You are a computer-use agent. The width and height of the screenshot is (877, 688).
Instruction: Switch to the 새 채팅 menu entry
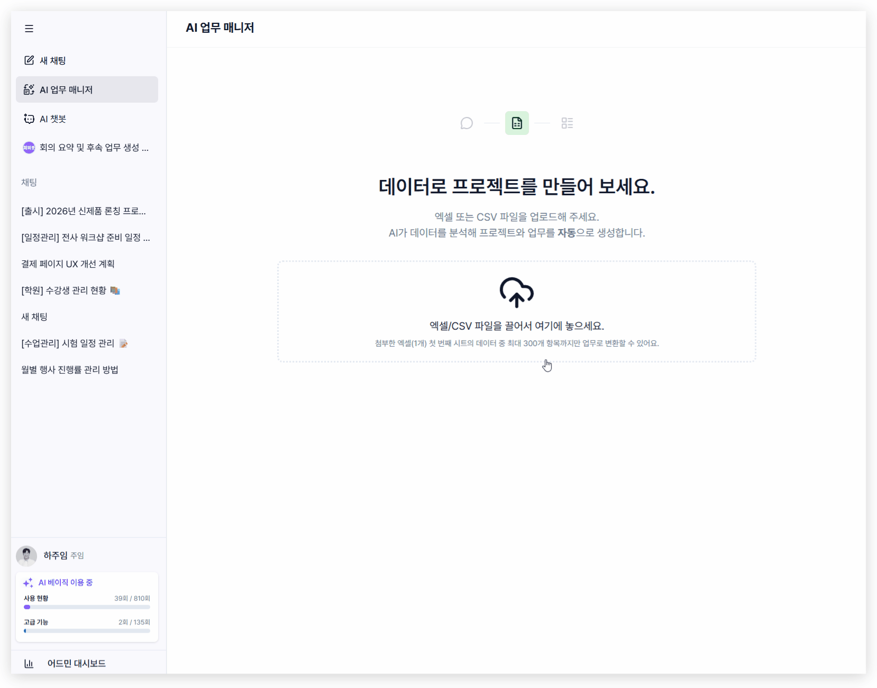tap(52, 60)
